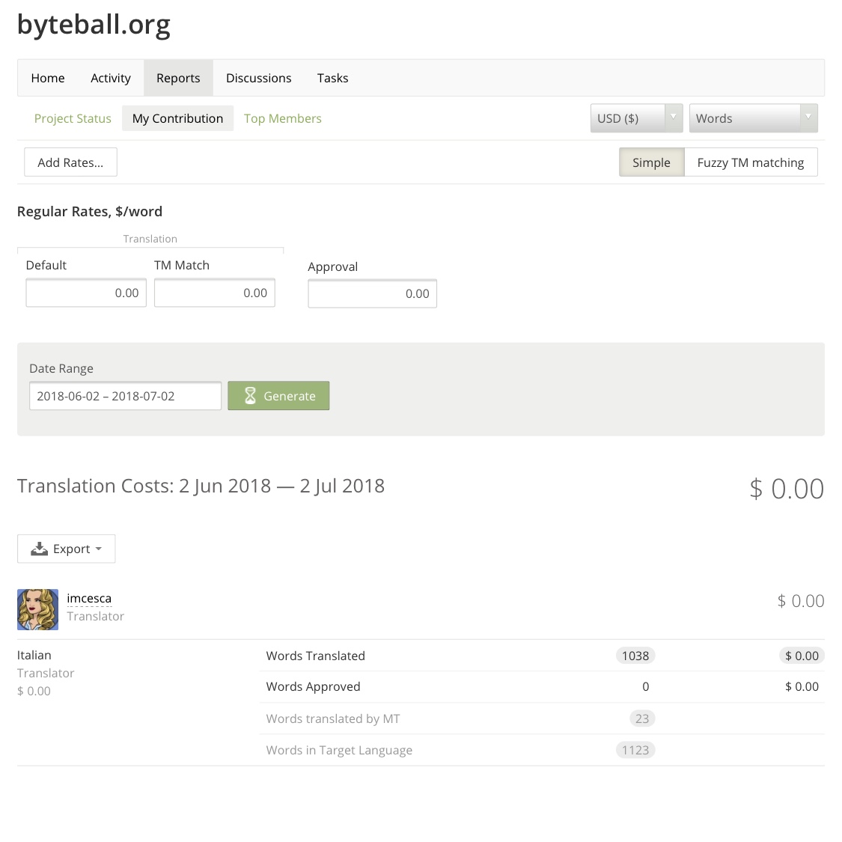Viewport: 842px width, 842px height.
Task: Click the hourglass icon on Generate button
Action: (x=250, y=396)
